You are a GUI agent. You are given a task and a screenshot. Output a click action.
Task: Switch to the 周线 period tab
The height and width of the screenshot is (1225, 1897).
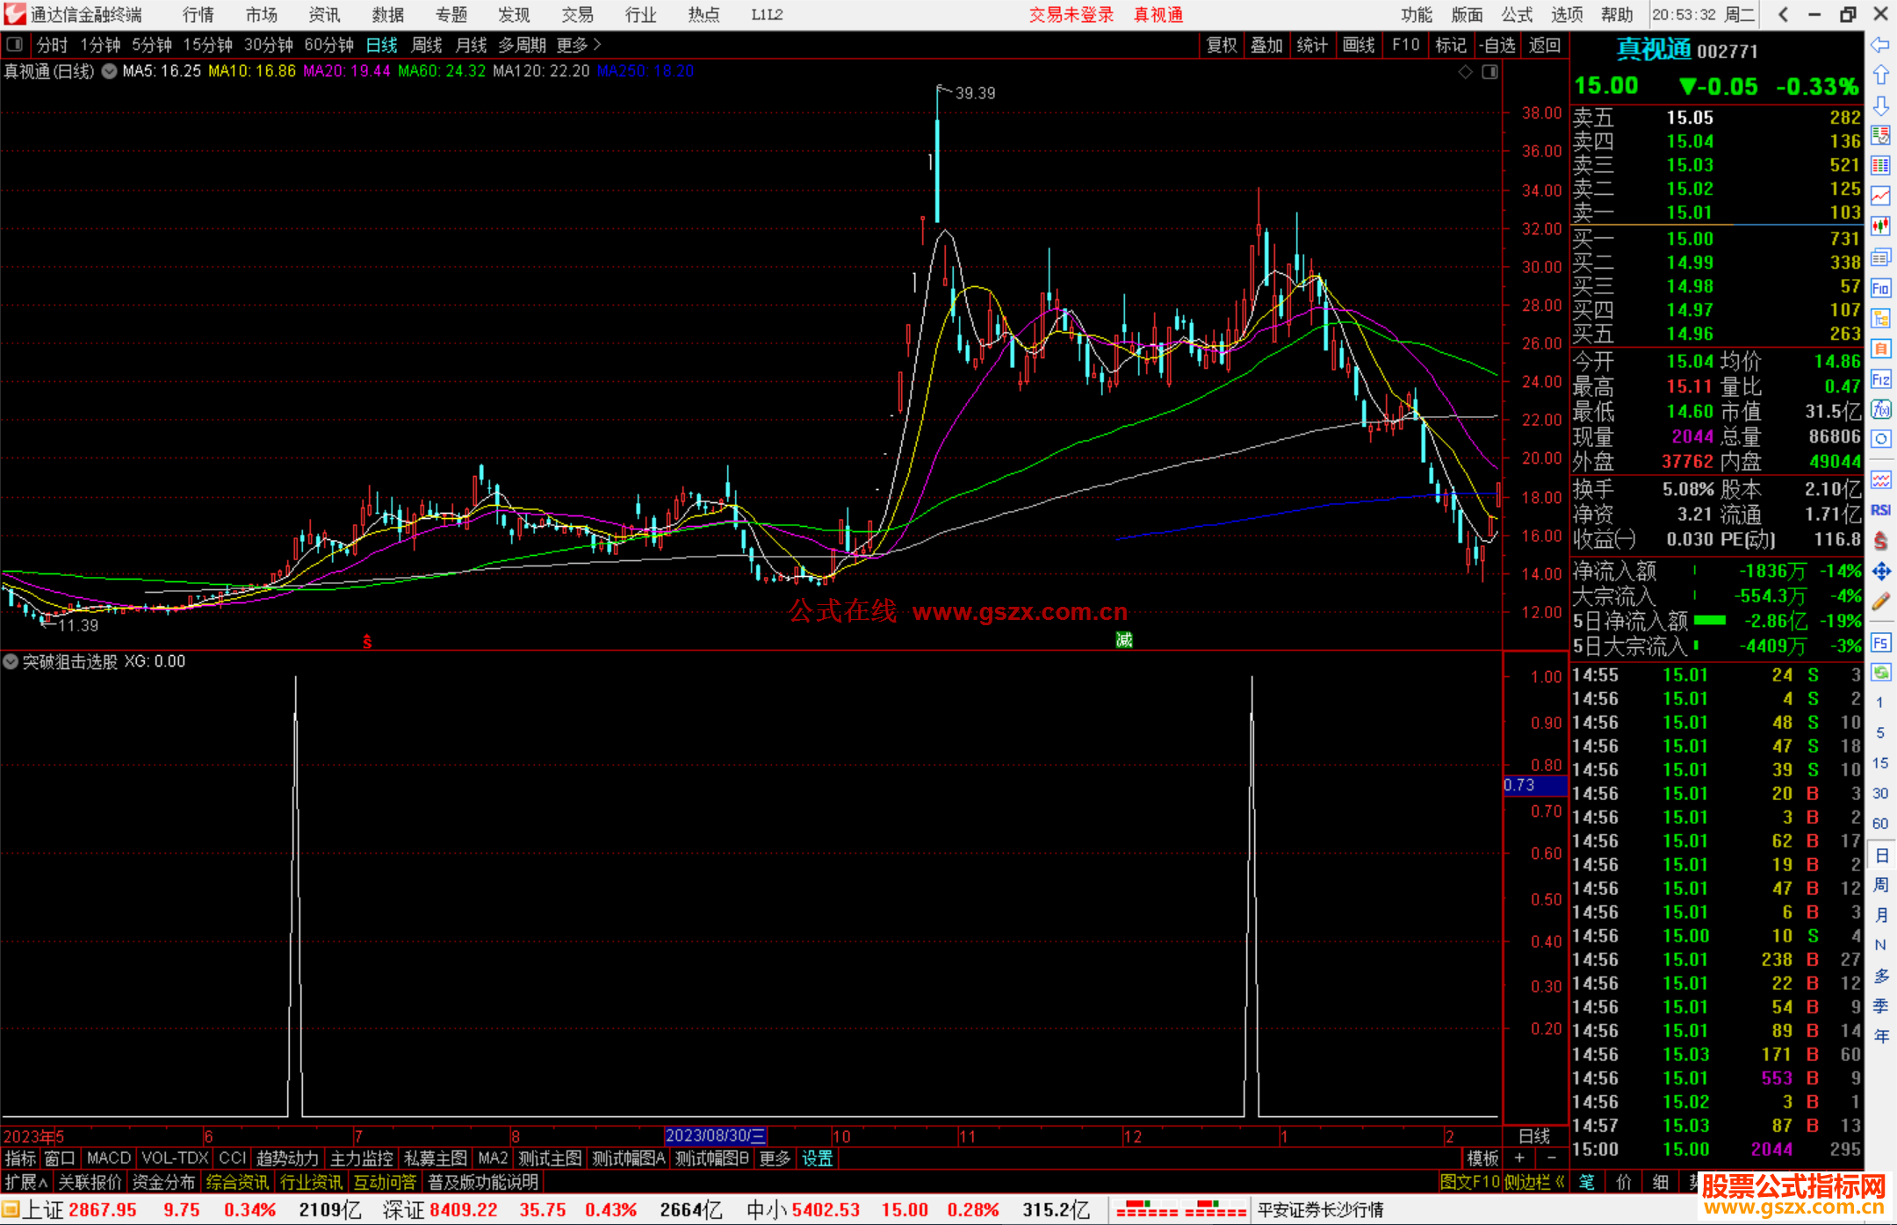427,45
